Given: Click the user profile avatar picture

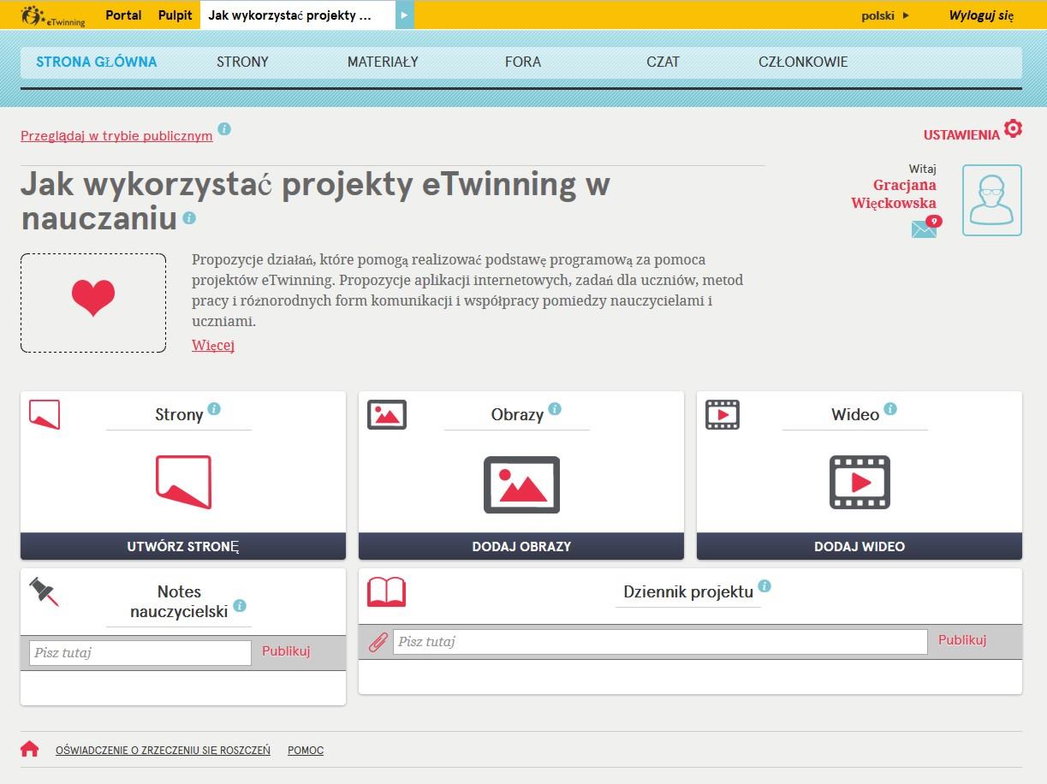Looking at the screenshot, I should tap(992, 200).
